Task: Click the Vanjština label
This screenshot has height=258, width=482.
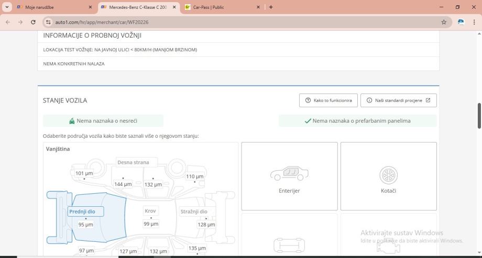Action: point(58,149)
